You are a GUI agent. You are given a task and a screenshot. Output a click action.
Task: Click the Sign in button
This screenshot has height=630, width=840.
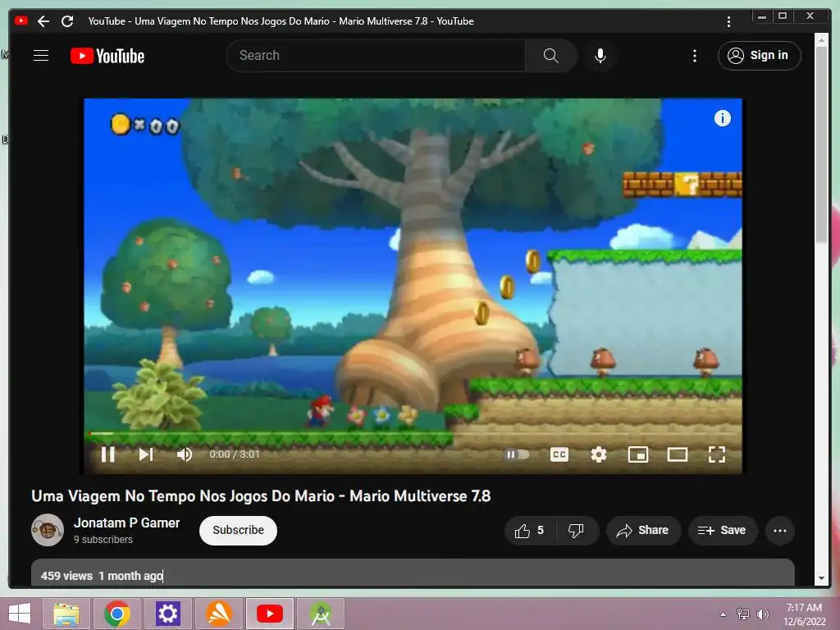click(x=759, y=56)
